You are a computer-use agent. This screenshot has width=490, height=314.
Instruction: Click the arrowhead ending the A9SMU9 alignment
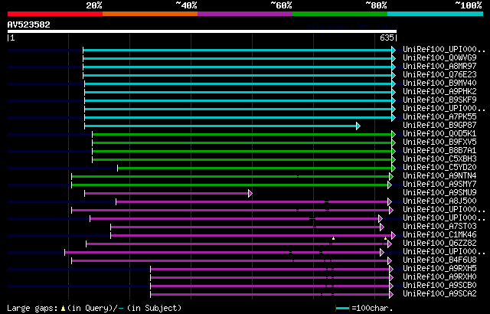click(x=250, y=194)
